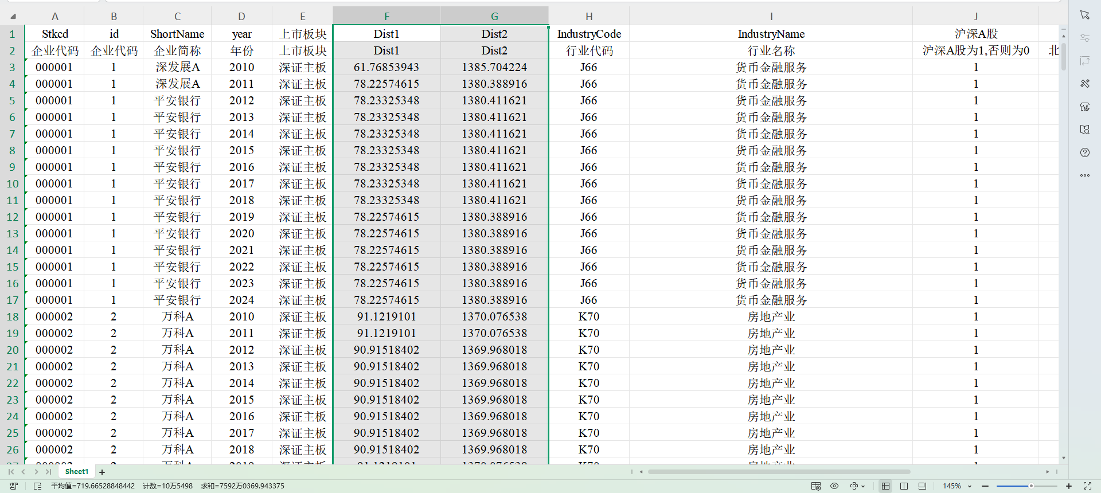Select row 3 header
The height and width of the screenshot is (493, 1101).
(x=13, y=67)
